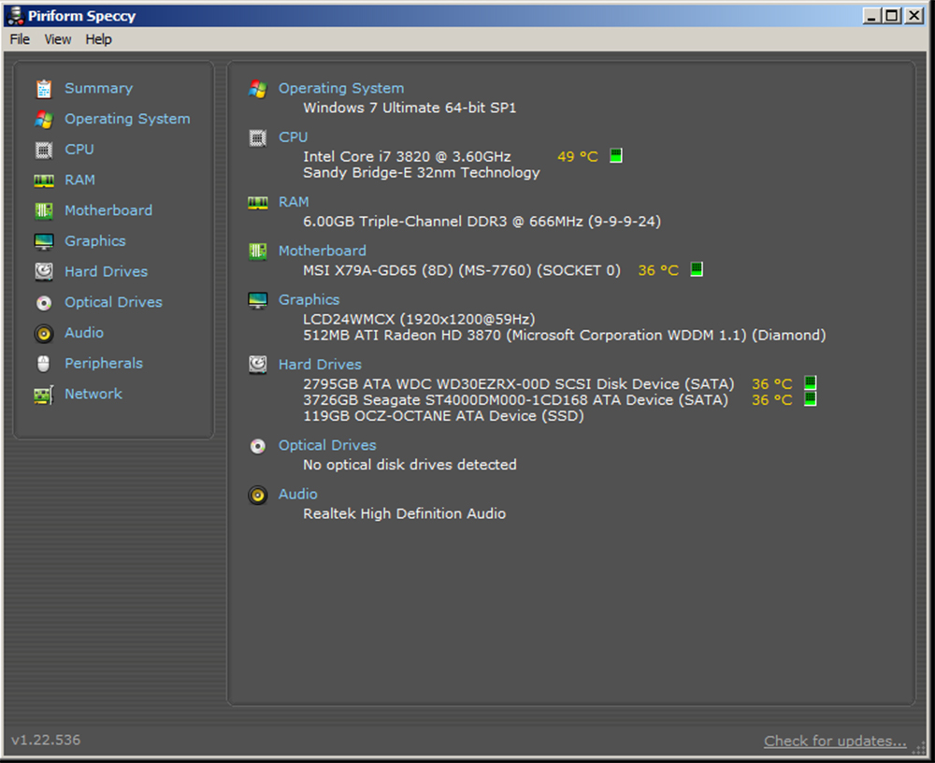This screenshot has width=935, height=763.
Task: Open the View menu
Action: pos(58,39)
